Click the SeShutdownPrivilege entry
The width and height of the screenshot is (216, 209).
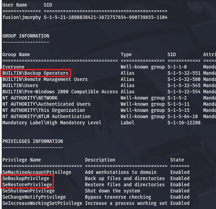(29, 191)
